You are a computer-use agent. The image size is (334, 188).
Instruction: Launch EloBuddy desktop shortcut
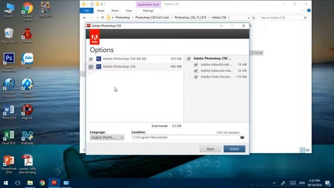click(27, 137)
